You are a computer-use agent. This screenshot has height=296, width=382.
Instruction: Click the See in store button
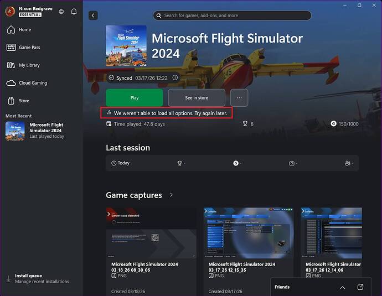(197, 97)
